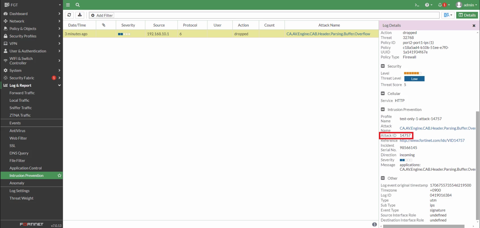Sort by the Date/Time column header
The image size is (480, 228).
coord(80,25)
